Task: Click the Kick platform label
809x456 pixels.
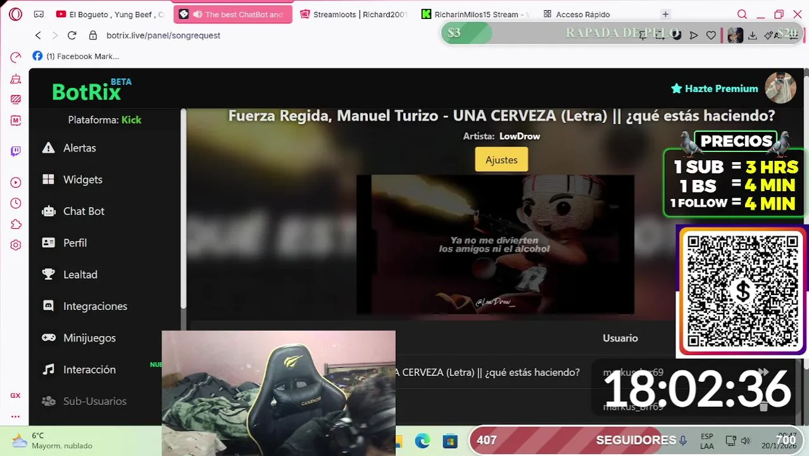Action: click(131, 120)
